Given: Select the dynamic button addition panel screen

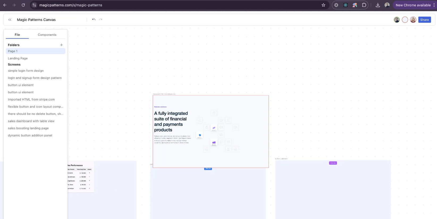Looking at the screenshot, I should (x=36, y=135).
